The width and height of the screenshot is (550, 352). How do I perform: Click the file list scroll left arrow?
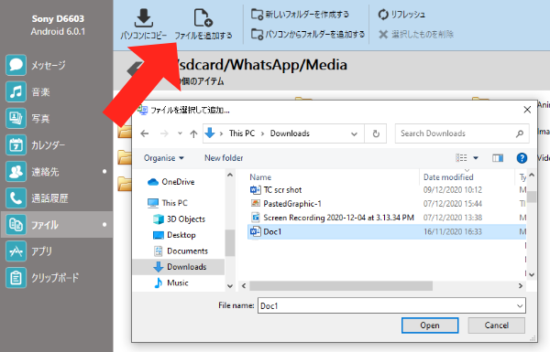point(244,286)
